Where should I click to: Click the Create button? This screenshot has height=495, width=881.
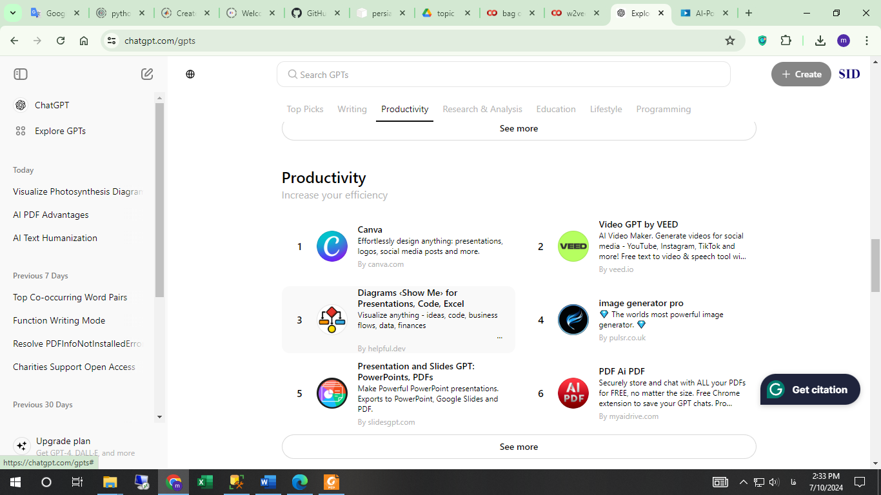point(801,74)
